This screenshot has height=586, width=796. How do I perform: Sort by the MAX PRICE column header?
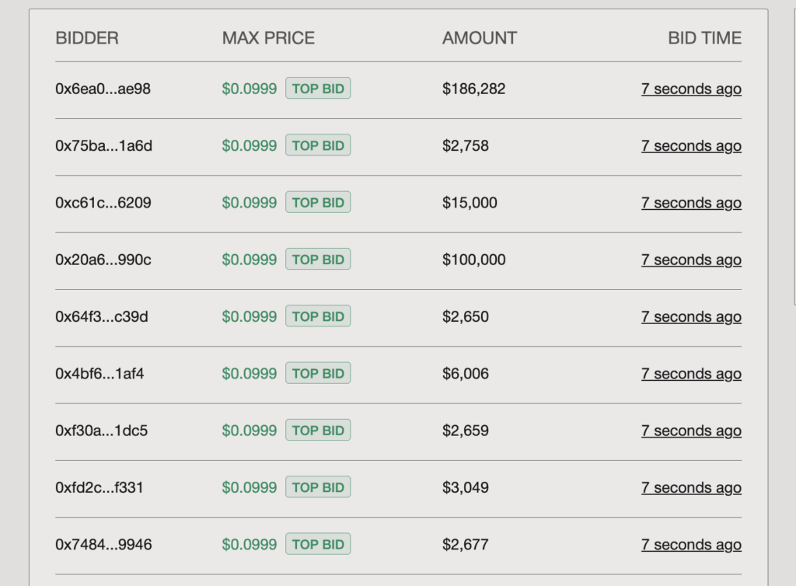click(x=268, y=38)
